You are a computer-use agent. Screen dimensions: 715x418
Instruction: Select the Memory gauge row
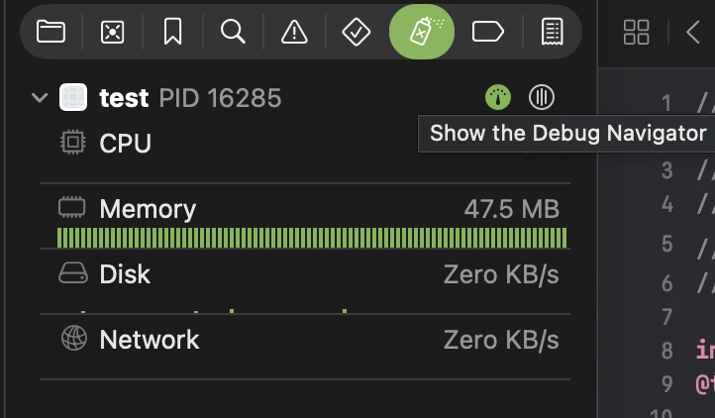click(149, 209)
